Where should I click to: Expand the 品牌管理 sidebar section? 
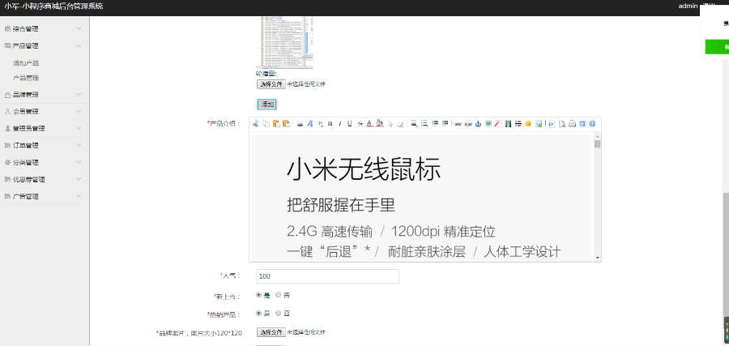tap(45, 95)
